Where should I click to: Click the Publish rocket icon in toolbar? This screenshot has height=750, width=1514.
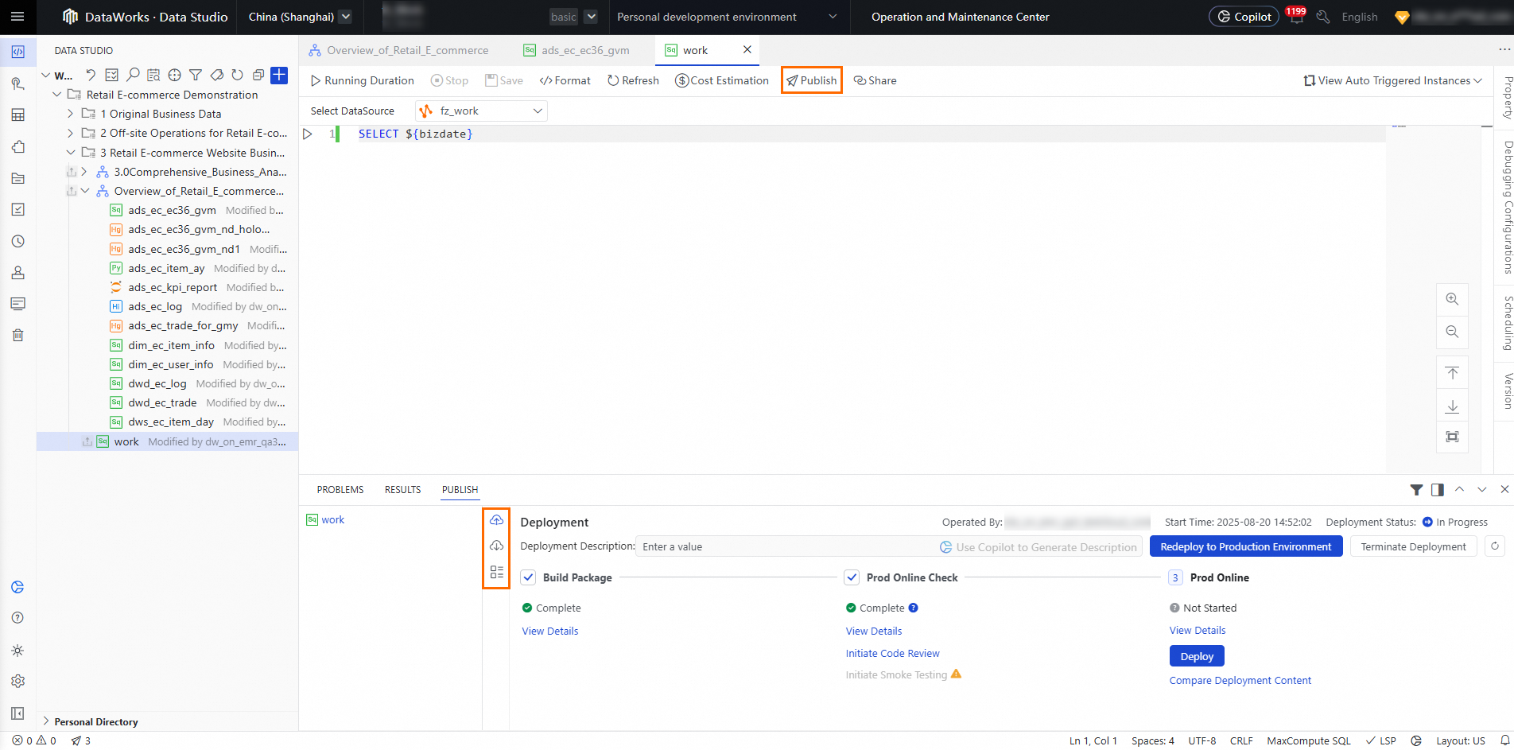point(792,80)
